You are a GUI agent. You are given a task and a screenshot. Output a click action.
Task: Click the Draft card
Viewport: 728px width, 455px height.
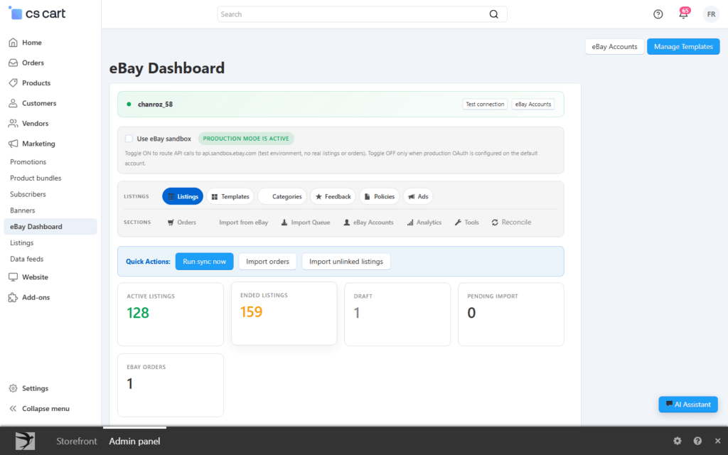397,314
